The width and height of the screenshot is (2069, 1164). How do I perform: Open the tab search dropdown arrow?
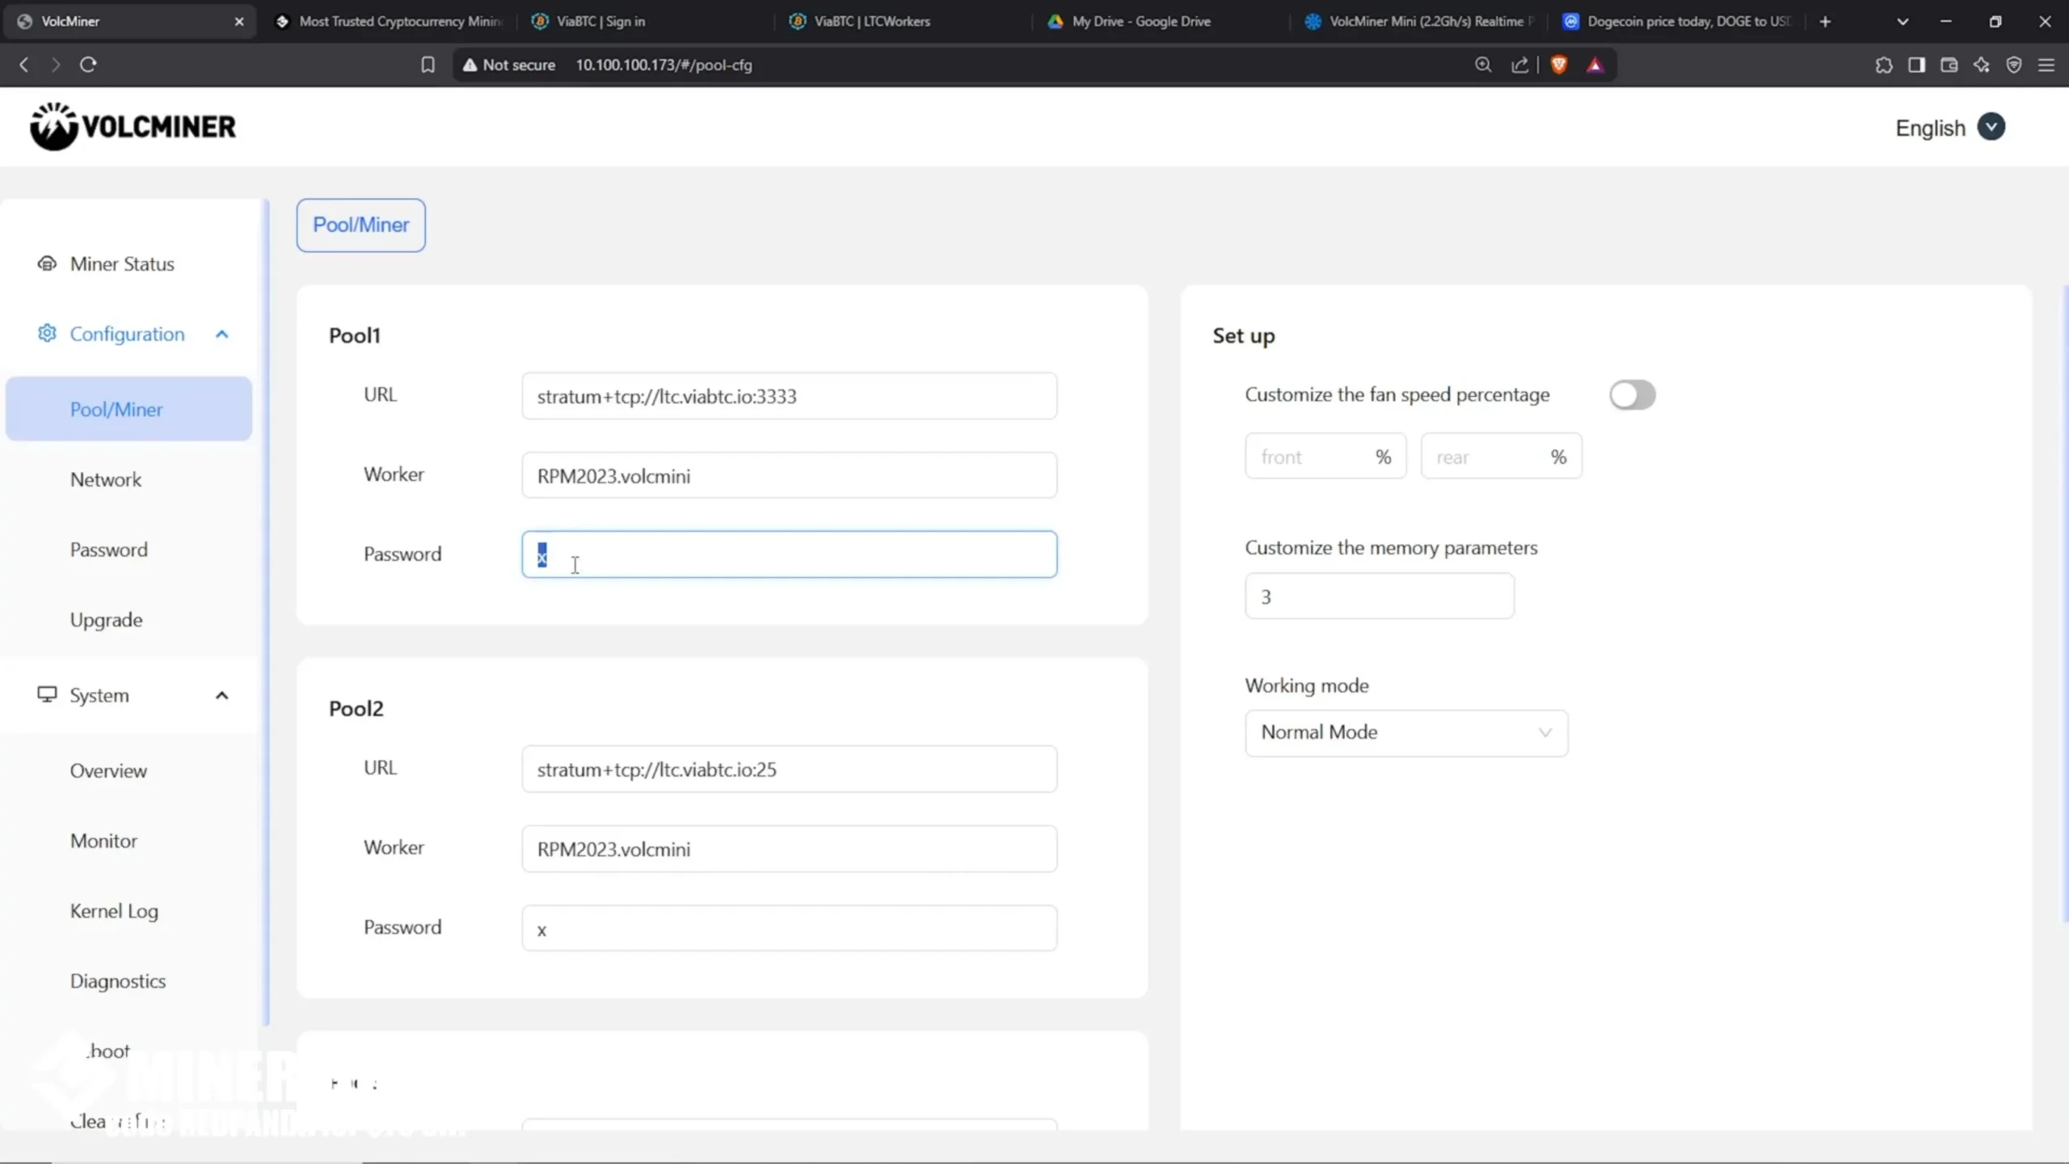[1903, 22]
